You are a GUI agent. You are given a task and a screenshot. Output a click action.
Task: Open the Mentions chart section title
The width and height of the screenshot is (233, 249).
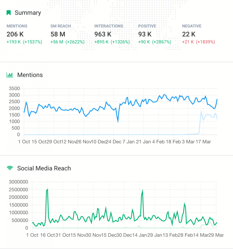point(30,75)
